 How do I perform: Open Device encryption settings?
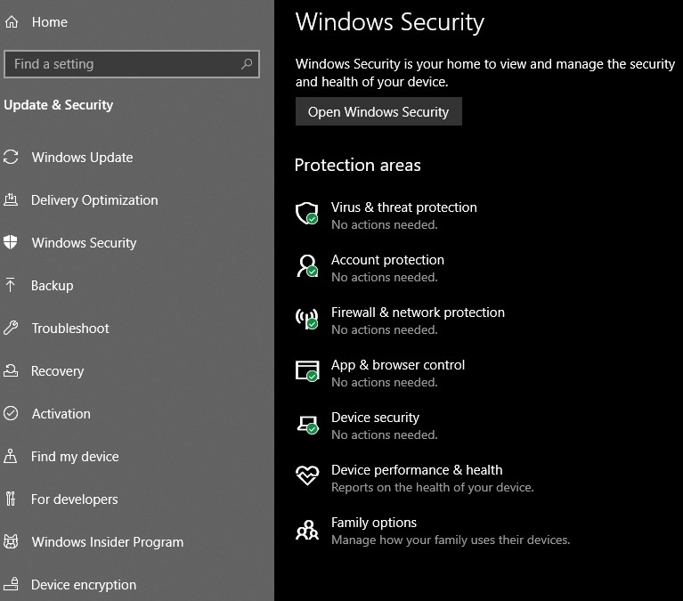click(83, 584)
